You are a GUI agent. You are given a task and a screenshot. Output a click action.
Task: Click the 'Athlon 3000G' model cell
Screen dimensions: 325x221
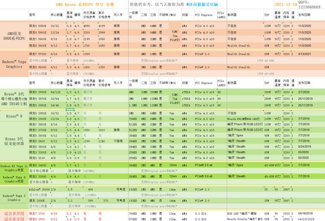pos(40,190)
